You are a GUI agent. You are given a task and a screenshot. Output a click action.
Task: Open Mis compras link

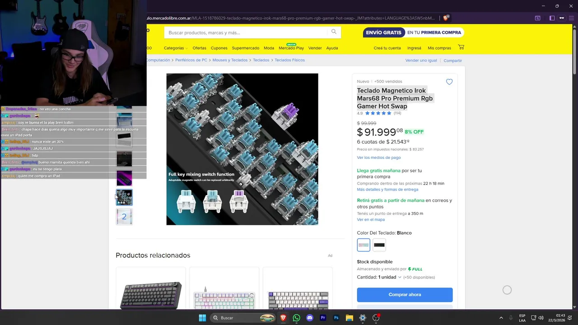click(x=439, y=48)
